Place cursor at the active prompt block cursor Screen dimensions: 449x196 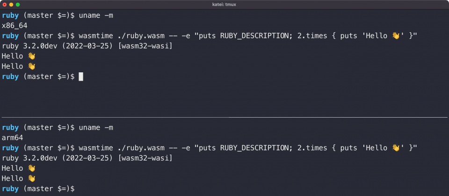tap(81, 77)
